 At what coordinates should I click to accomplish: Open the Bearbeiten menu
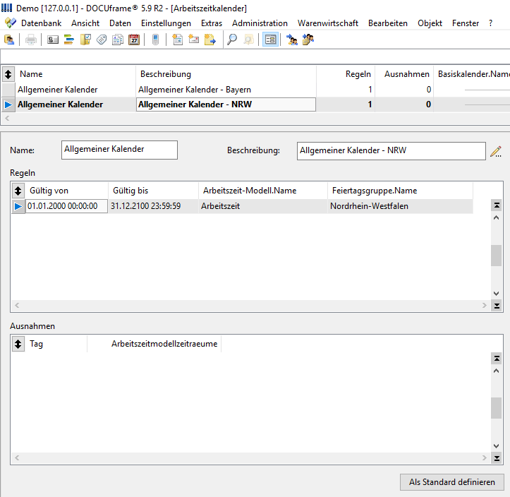388,23
